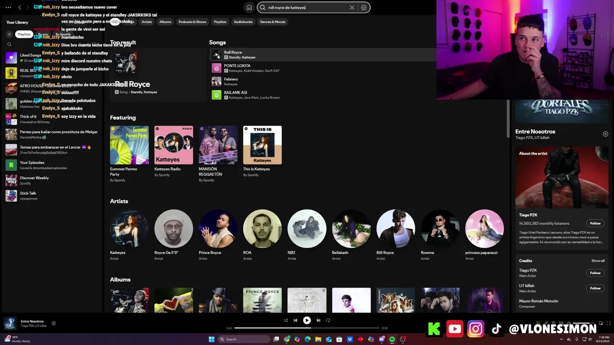Click the search query input field
The image size is (614, 345).
click(x=307, y=8)
